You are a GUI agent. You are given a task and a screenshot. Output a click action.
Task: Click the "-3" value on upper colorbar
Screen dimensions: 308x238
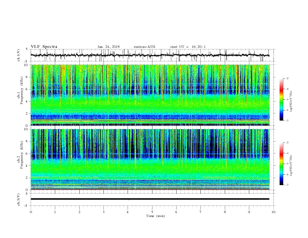pyautogui.click(x=287, y=78)
